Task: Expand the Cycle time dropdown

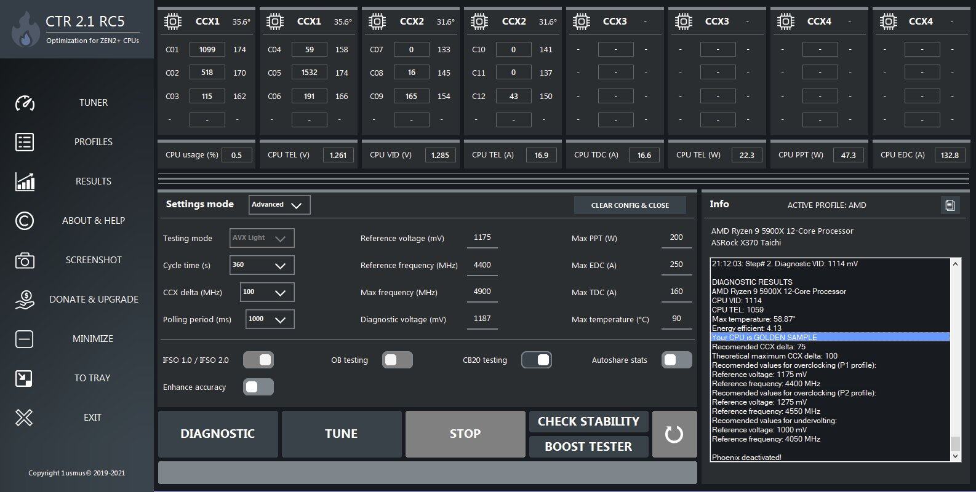Action: pos(262,265)
